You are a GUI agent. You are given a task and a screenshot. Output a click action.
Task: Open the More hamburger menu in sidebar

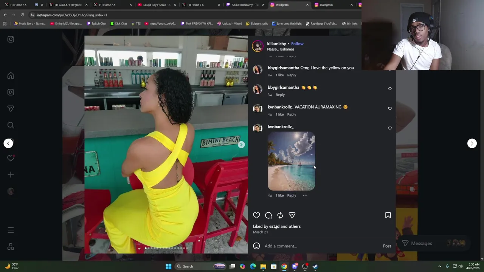coord(11,230)
